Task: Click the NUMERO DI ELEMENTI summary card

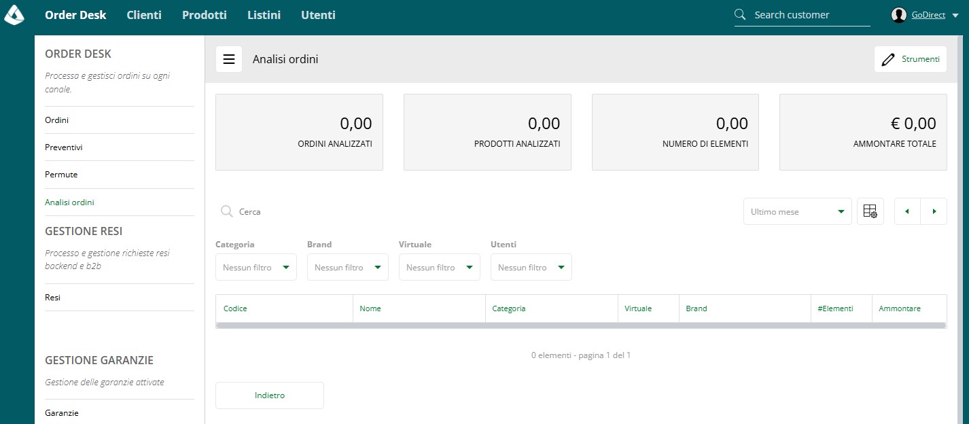Action: coord(675,132)
